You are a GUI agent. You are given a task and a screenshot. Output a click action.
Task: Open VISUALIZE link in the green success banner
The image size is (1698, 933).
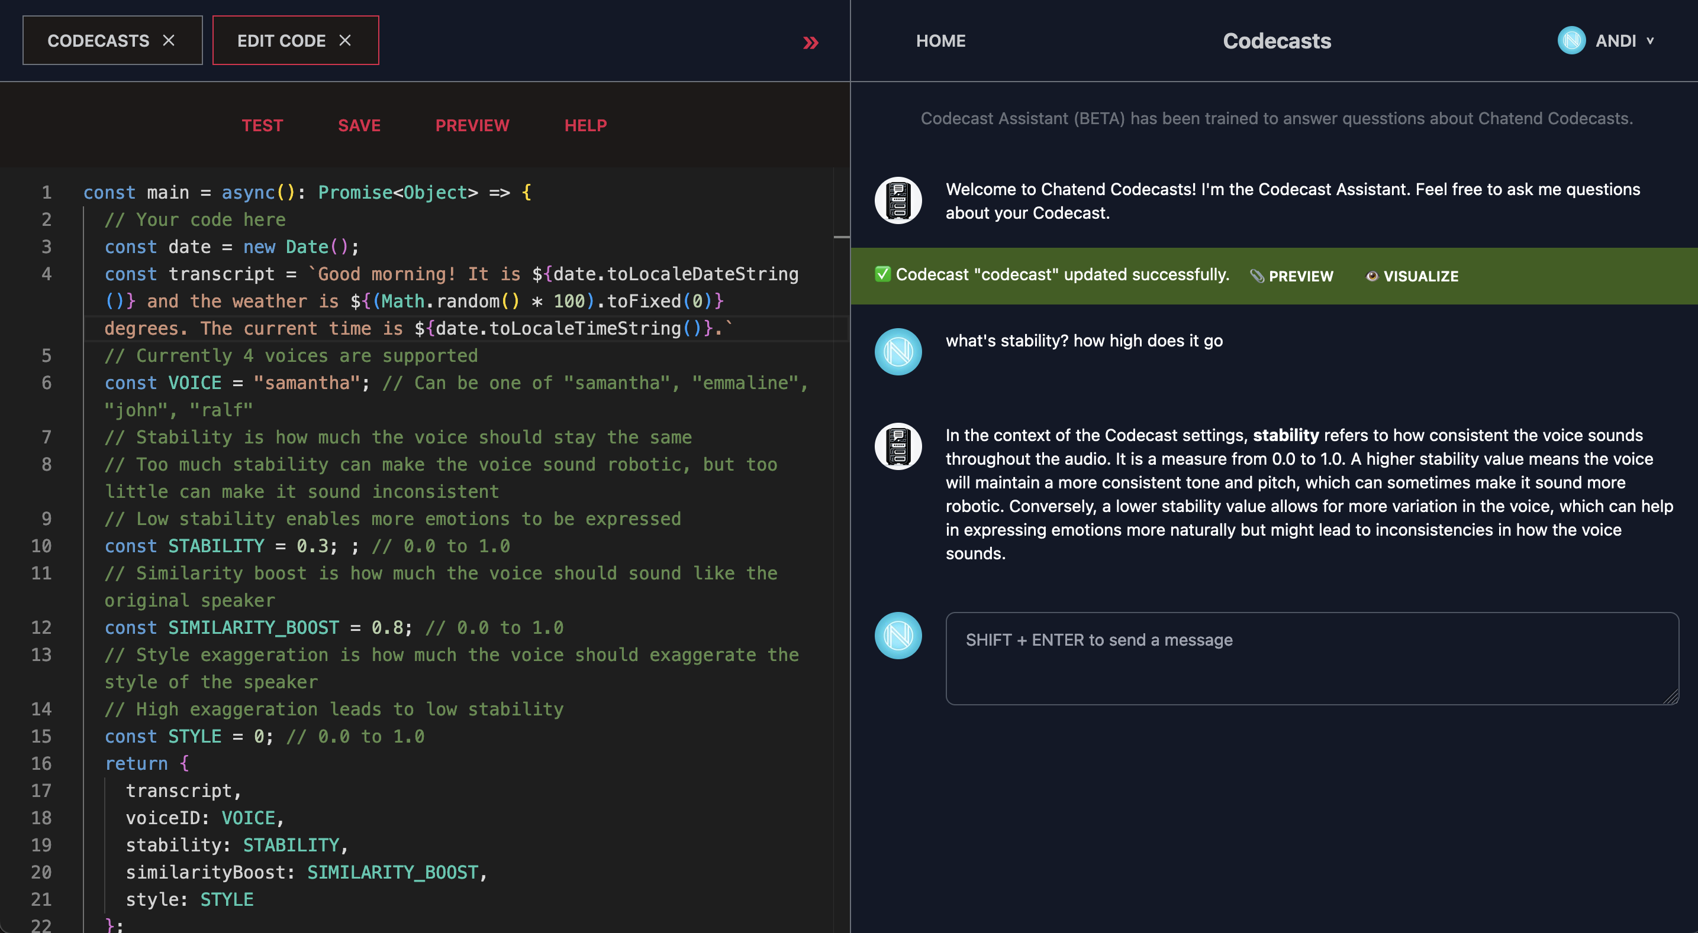(1420, 276)
